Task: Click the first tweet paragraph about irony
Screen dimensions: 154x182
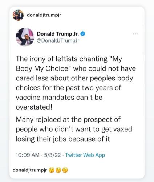Action: pos(76,83)
